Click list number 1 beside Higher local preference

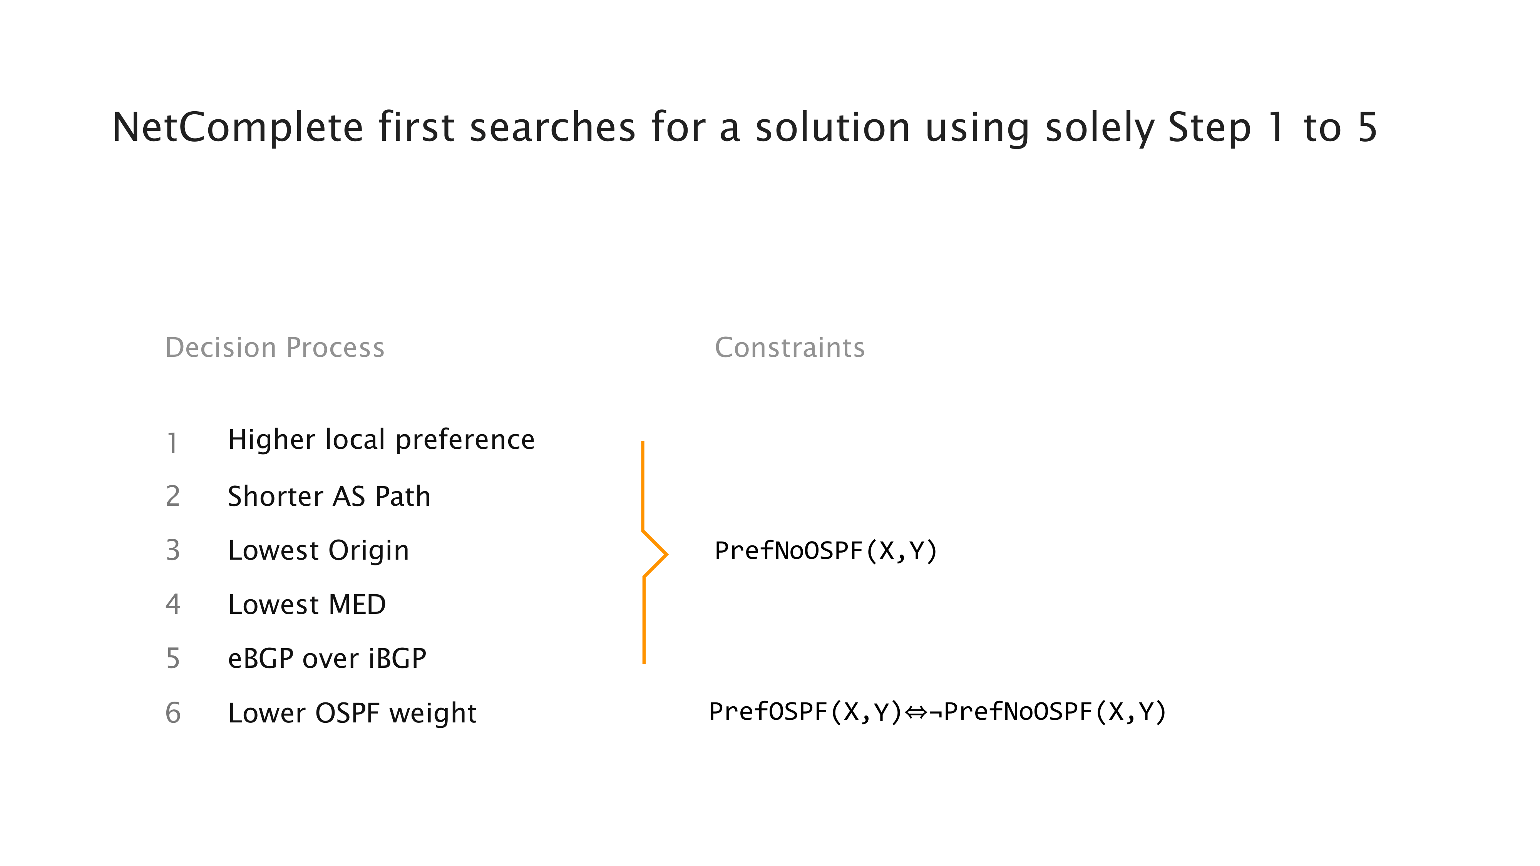coord(172,443)
